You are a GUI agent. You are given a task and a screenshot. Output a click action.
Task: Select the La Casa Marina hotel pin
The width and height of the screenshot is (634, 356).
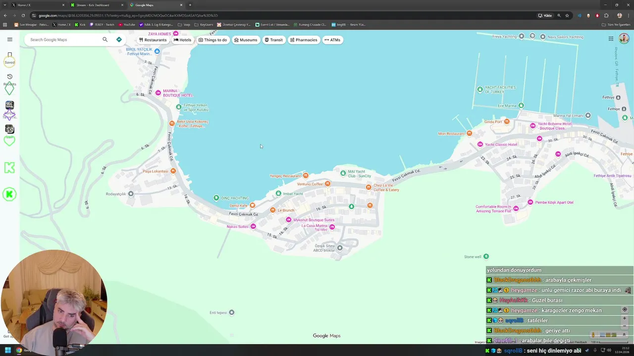[332, 227]
